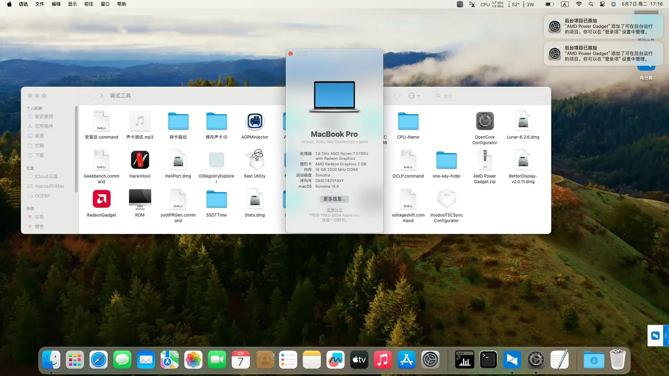Launch Terminal from the Dock
669x376 pixels.
(x=488, y=360)
